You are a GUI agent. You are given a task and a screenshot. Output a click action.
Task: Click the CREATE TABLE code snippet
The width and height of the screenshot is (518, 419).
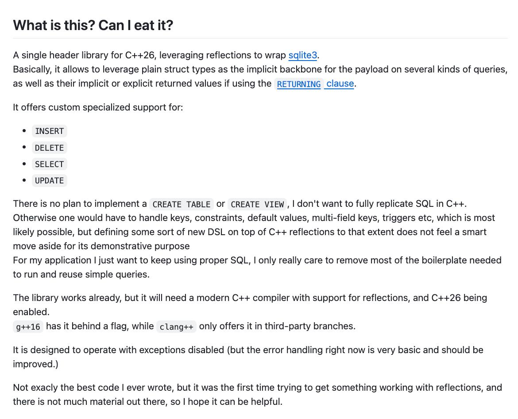tap(182, 204)
